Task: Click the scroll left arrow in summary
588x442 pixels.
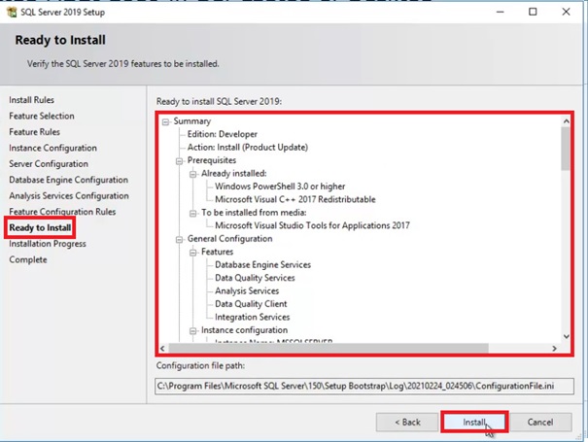Action: pos(162,349)
